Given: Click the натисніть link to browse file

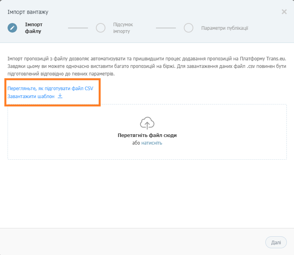Looking at the screenshot, I should point(152,143).
